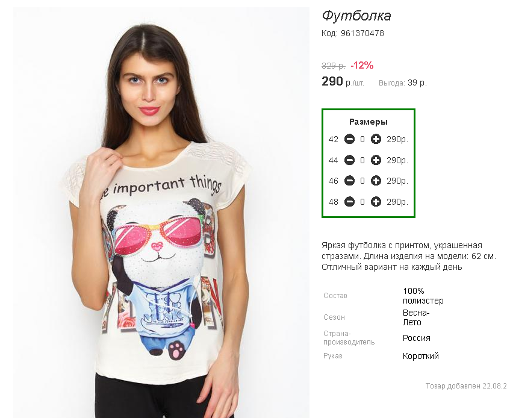This screenshot has height=418, width=507.
Task: Decrease quantity for size 44
Action: pos(349,160)
